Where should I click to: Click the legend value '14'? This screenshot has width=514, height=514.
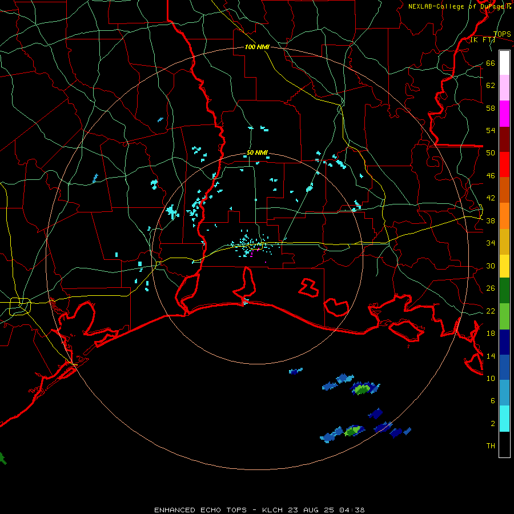491,356
